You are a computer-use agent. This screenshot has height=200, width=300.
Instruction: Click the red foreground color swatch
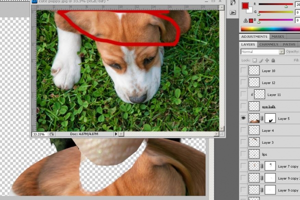click(x=245, y=6)
